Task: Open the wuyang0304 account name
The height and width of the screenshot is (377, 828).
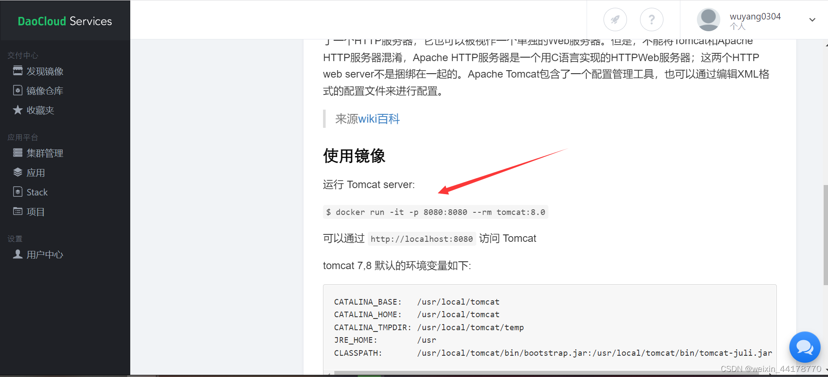Action: [x=755, y=16]
